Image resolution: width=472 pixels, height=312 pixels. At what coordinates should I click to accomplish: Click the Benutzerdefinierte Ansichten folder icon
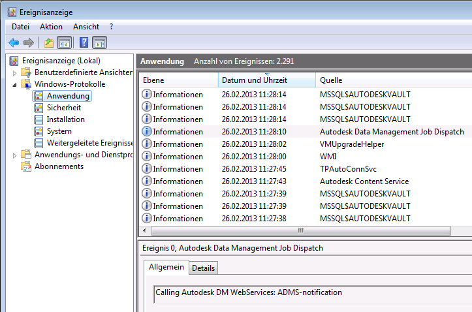click(x=26, y=72)
